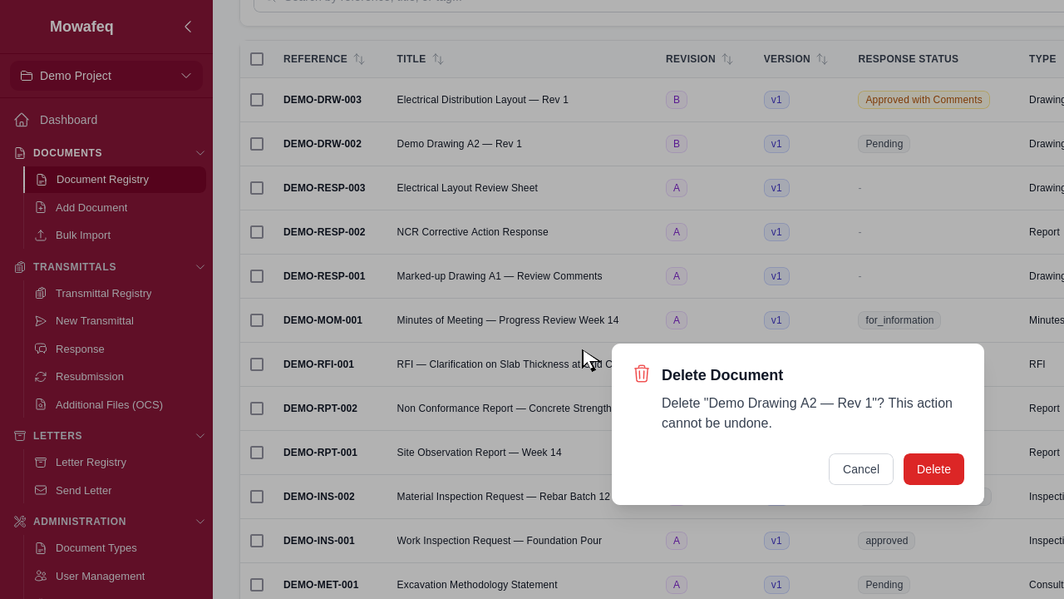Open the Demo Project selector

point(106,76)
